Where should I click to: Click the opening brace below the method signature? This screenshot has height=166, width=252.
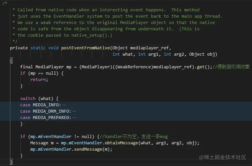11,61
